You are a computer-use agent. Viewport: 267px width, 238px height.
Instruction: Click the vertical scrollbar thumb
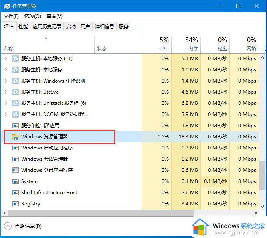(262, 175)
